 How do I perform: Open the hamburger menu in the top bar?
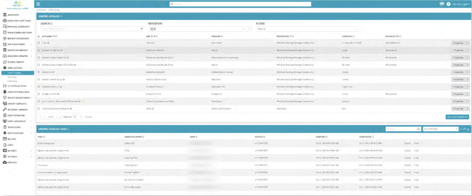[38, 4]
